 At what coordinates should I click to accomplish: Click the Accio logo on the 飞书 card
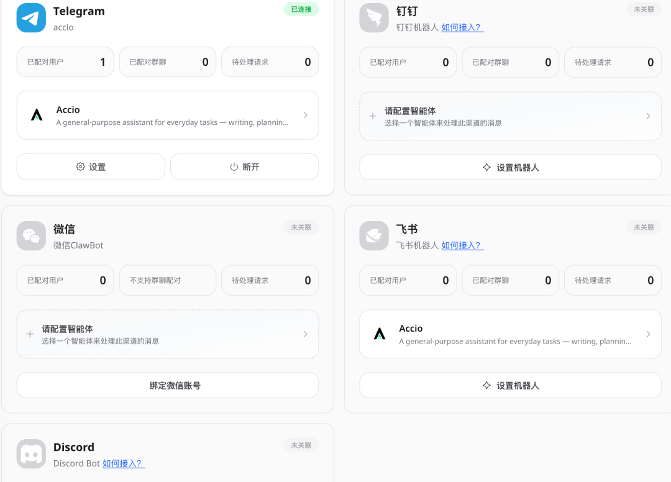[380, 334]
